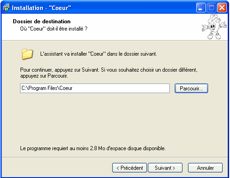Click the "appuyez sur Parcourir" instruction line

(44, 76)
